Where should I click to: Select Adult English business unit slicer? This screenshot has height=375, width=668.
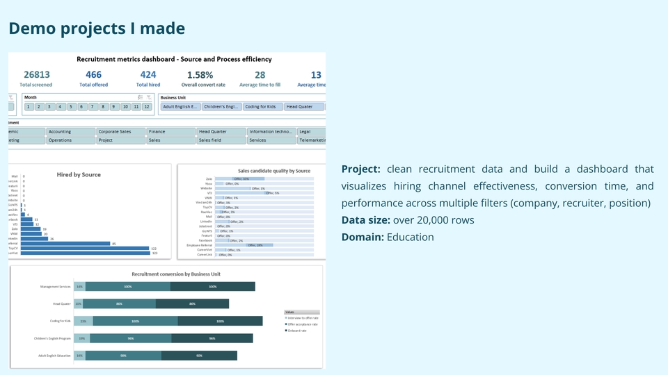tap(181, 107)
